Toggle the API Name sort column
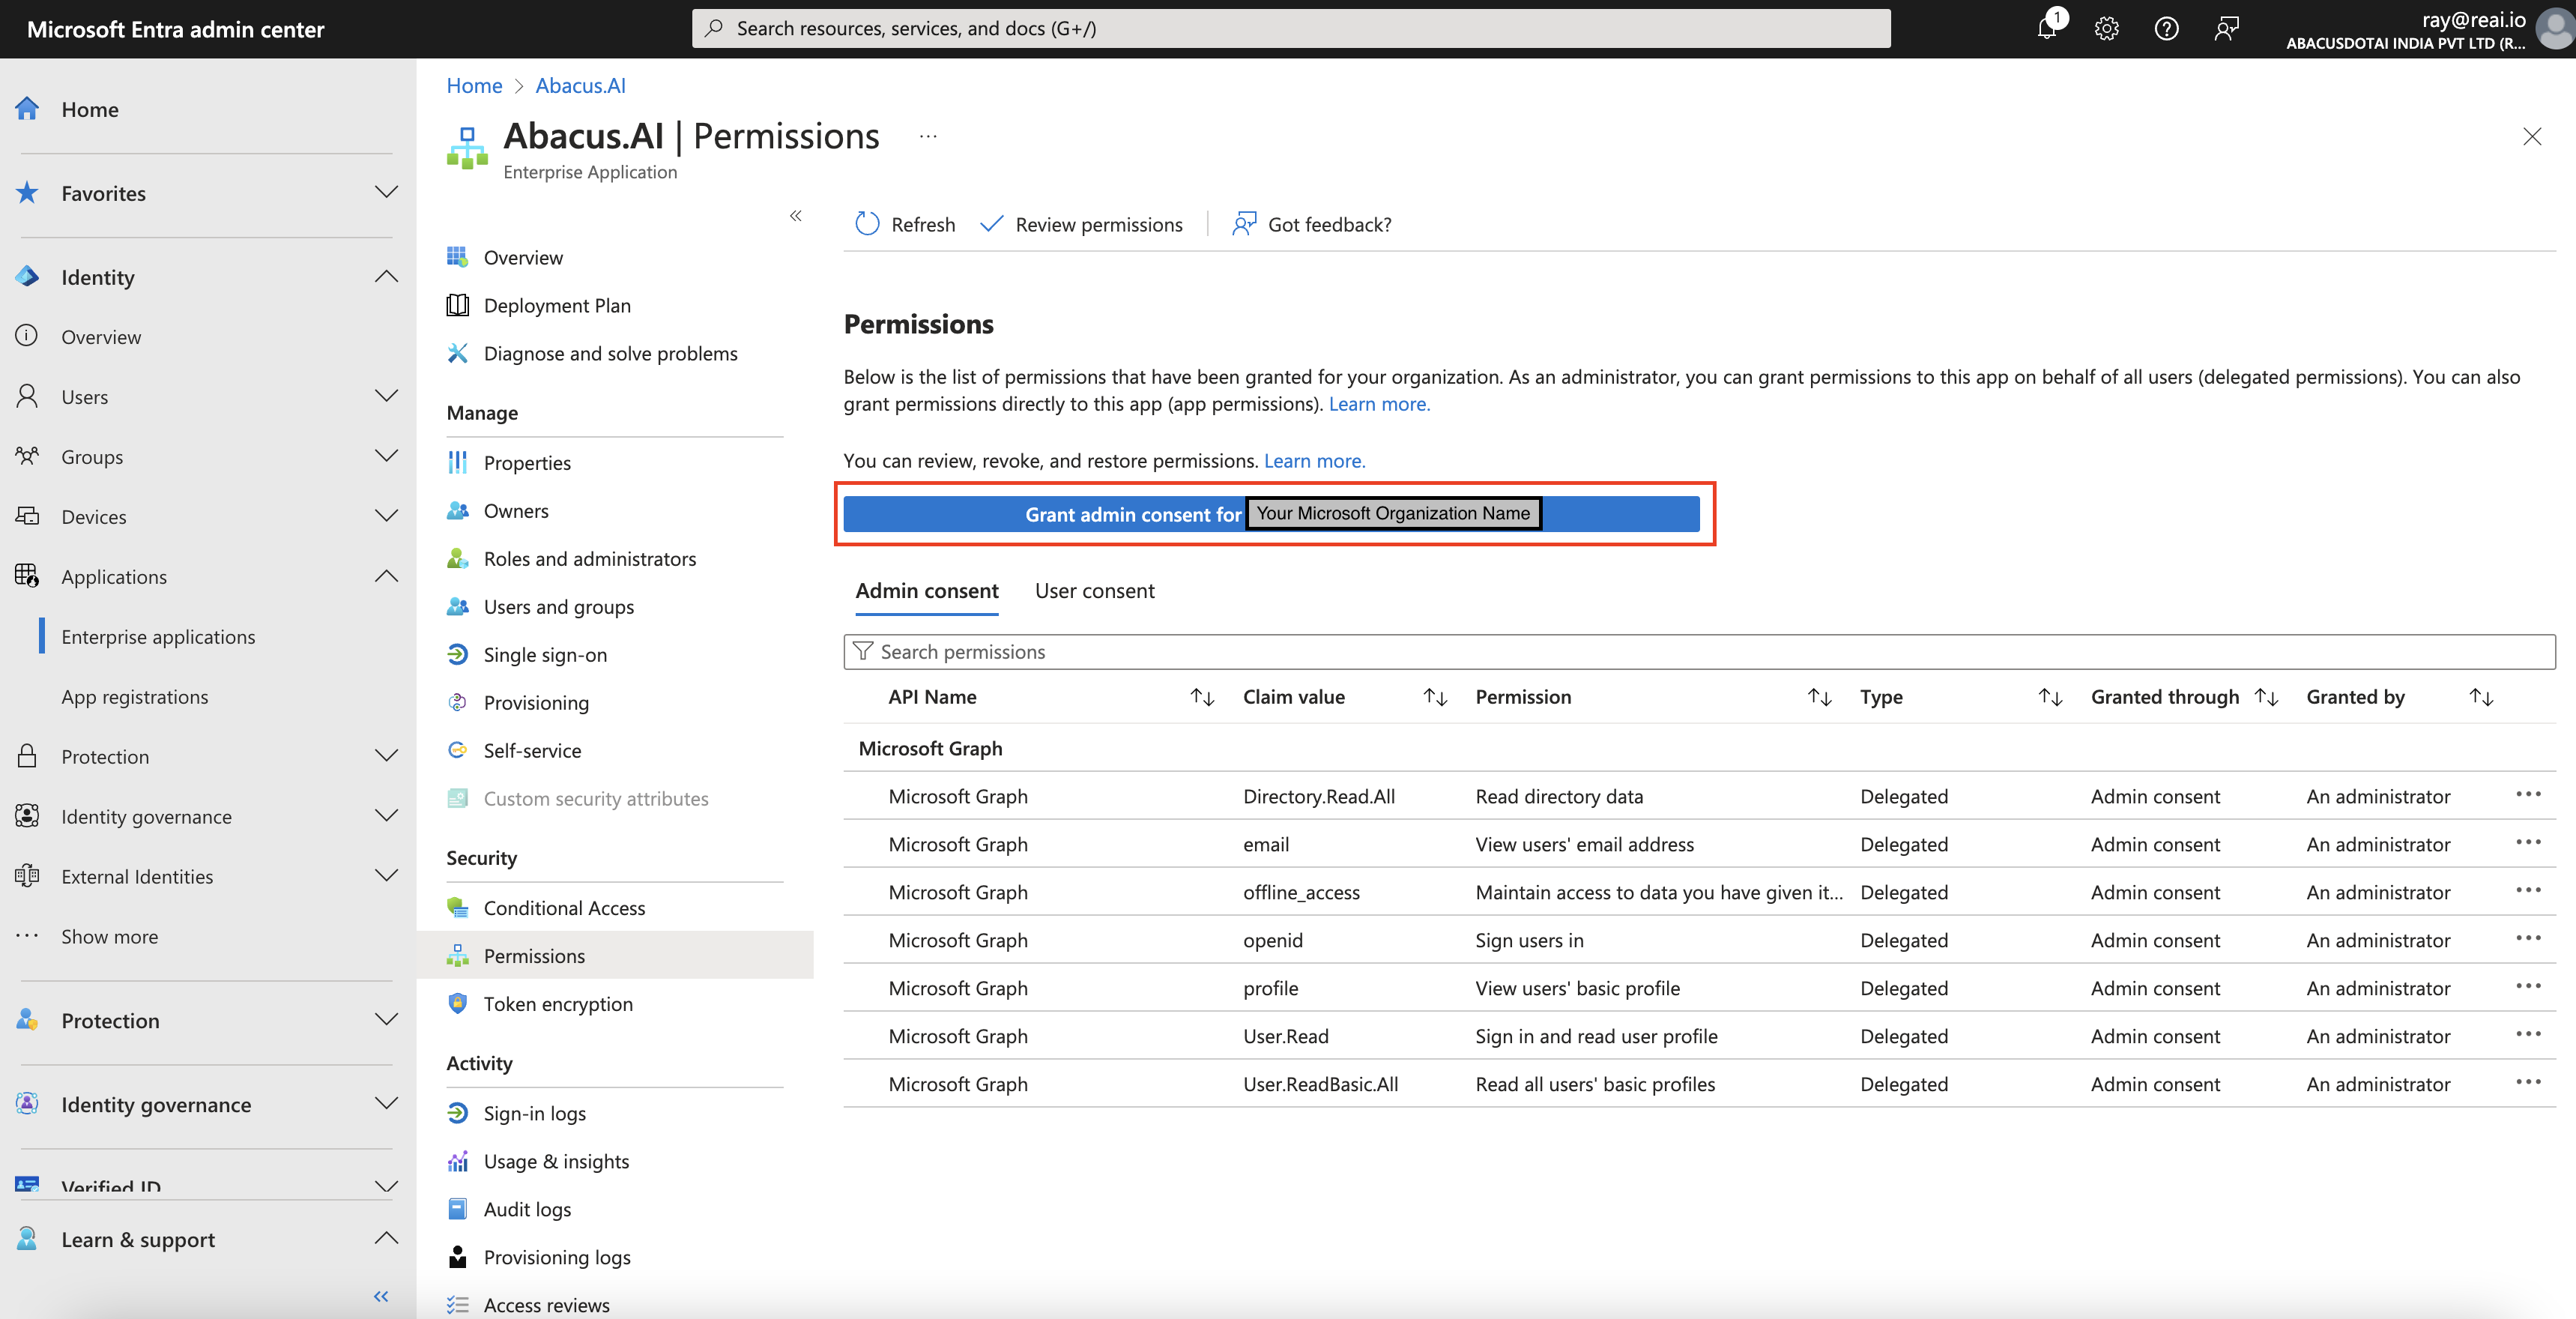2576x1319 pixels. pos(1206,695)
